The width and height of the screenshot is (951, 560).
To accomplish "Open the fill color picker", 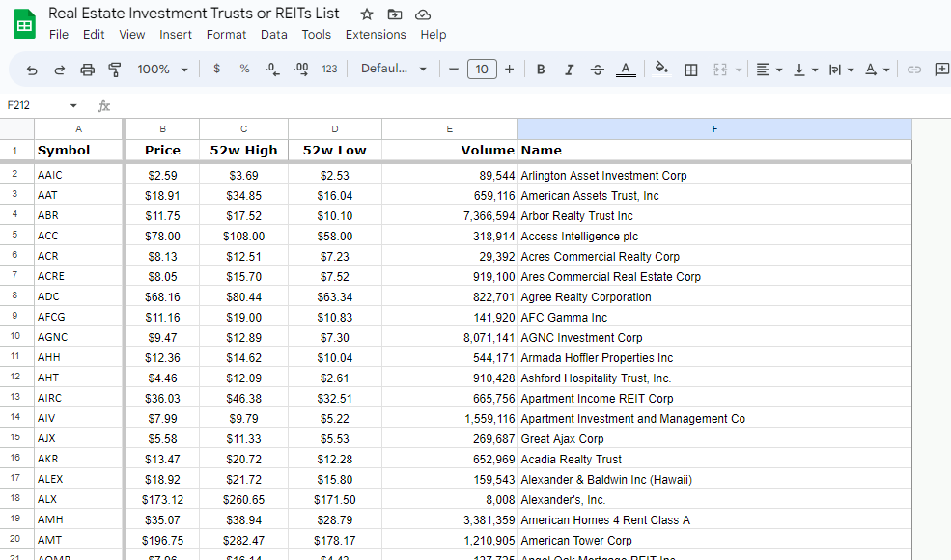I will [661, 70].
